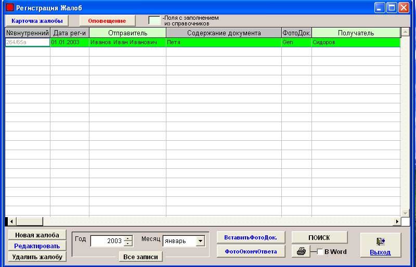Click Удалить жалобу button

click(x=37, y=257)
